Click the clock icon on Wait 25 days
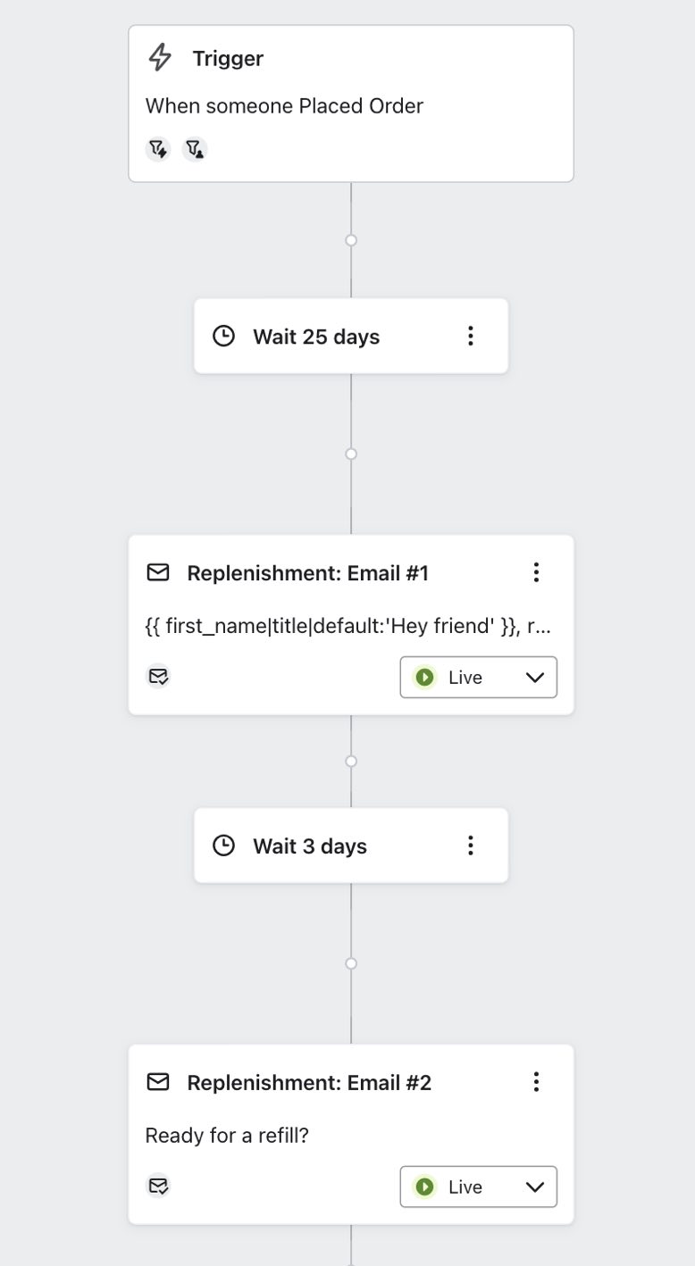Image resolution: width=695 pixels, height=1266 pixels. [x=223, y=336]
